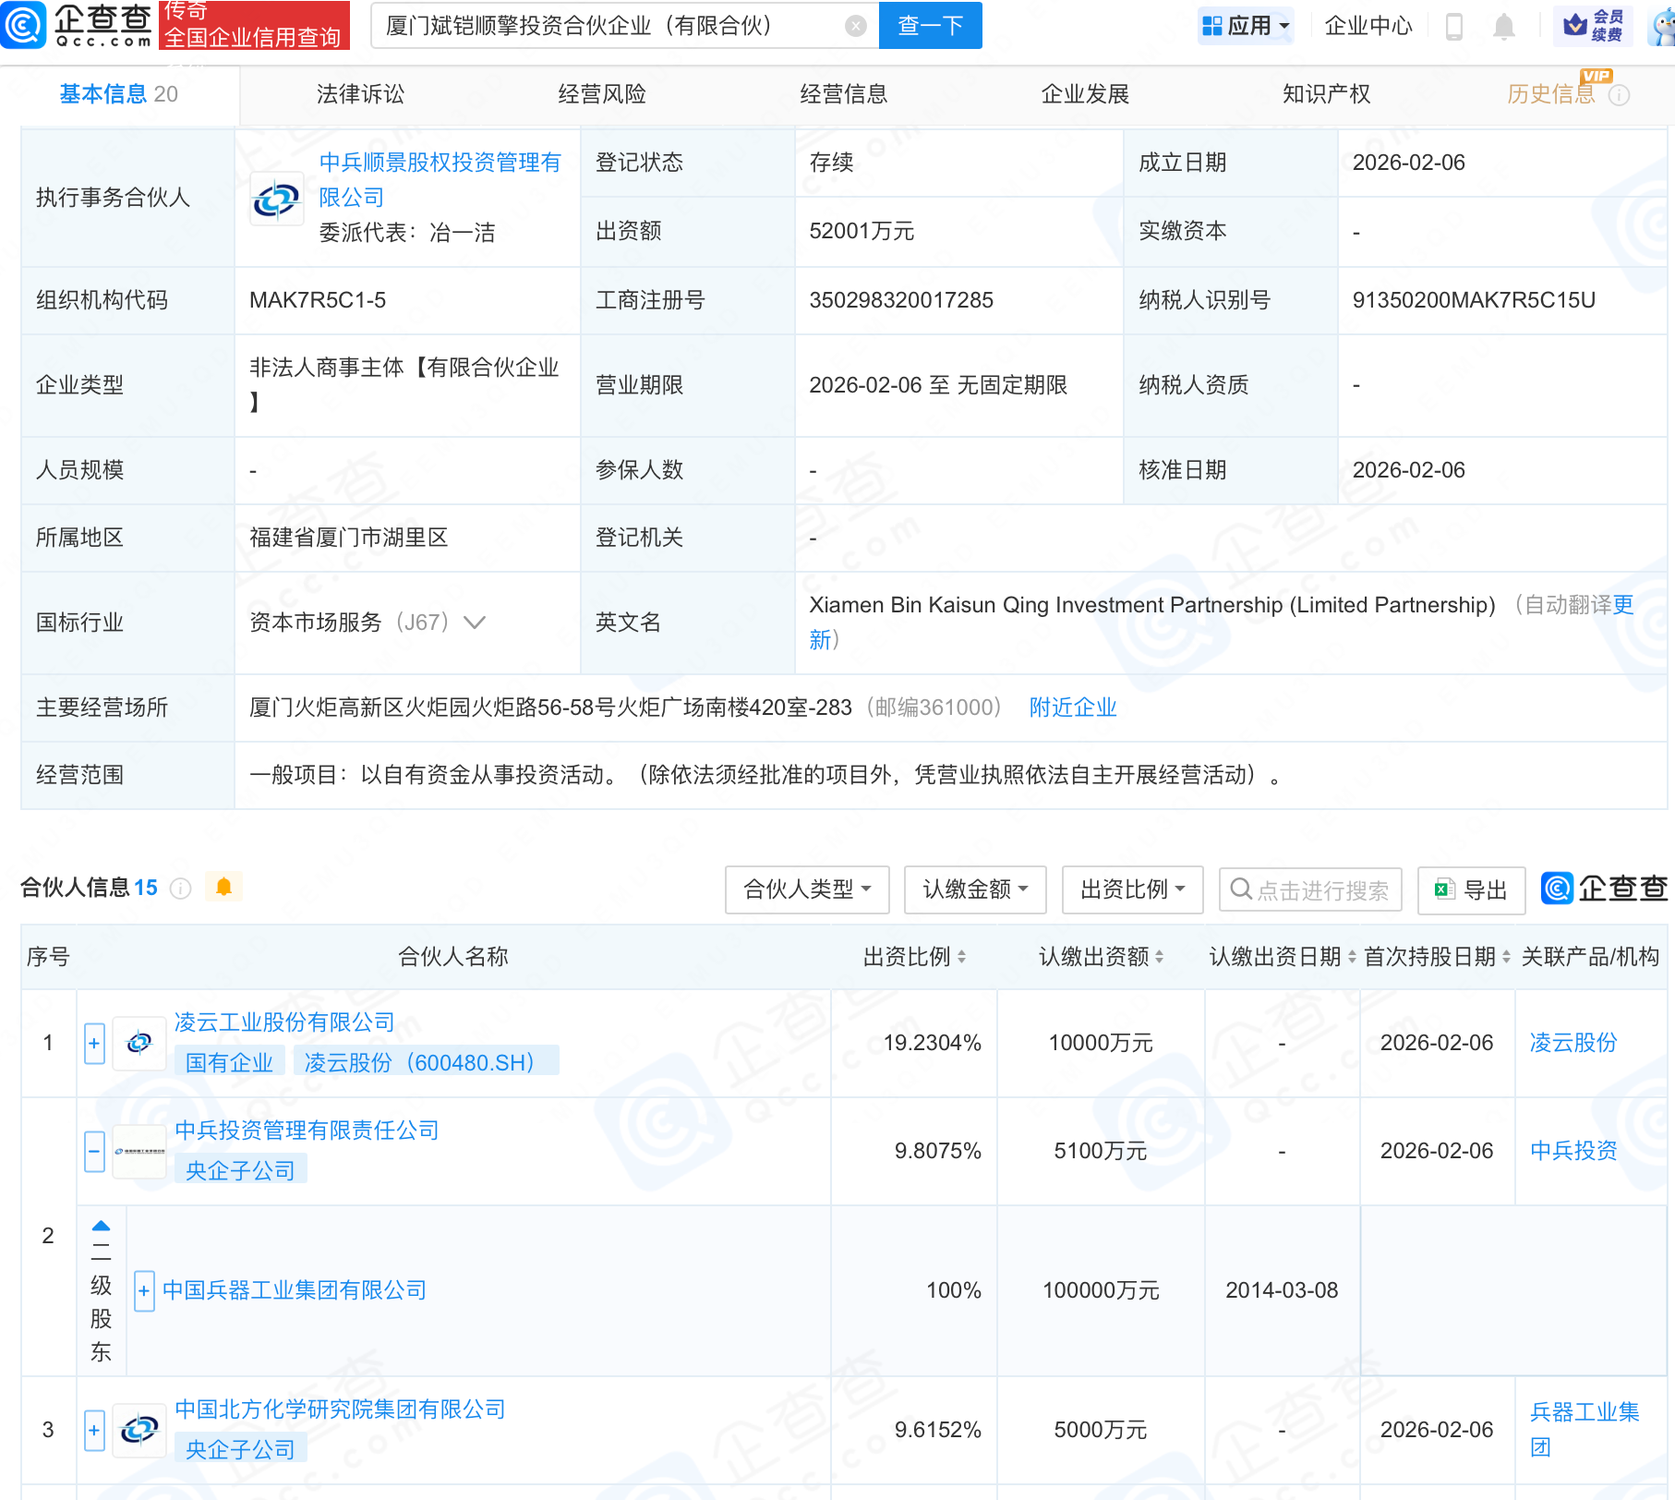Expand the 中国兵器工业集团有限公司 sub-shareholder row

[x=144, y=1291]
